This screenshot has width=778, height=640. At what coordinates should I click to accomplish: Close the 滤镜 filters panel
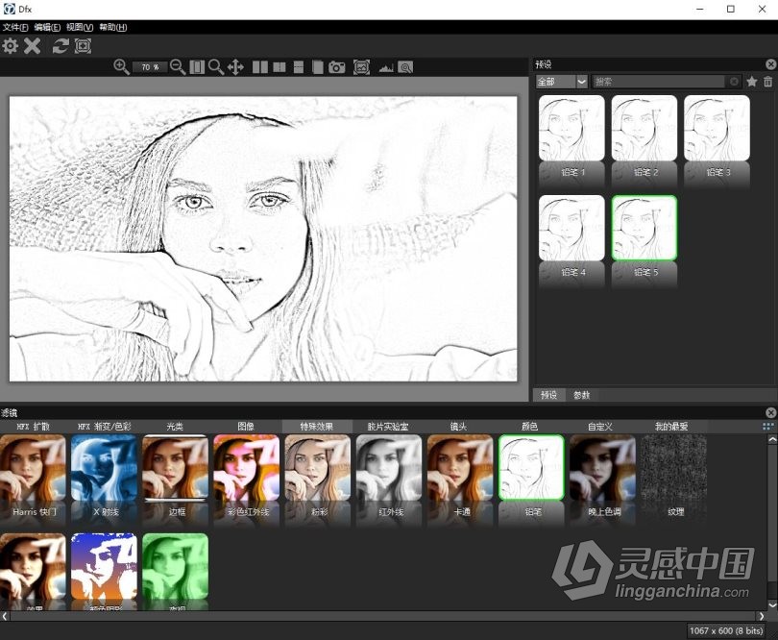(770, 412)
